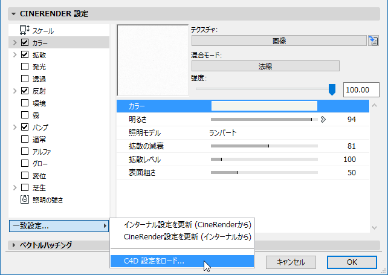Enable the 芝生 channel checkbox
Viewport: 388px width, 275px height.
25,187
